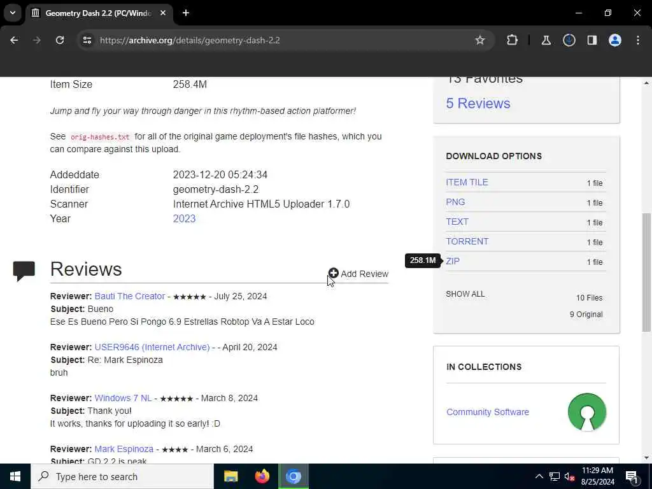Open the Year 2023 link
This screenshot has height=489, width=652.
click(x=184, y=219)
